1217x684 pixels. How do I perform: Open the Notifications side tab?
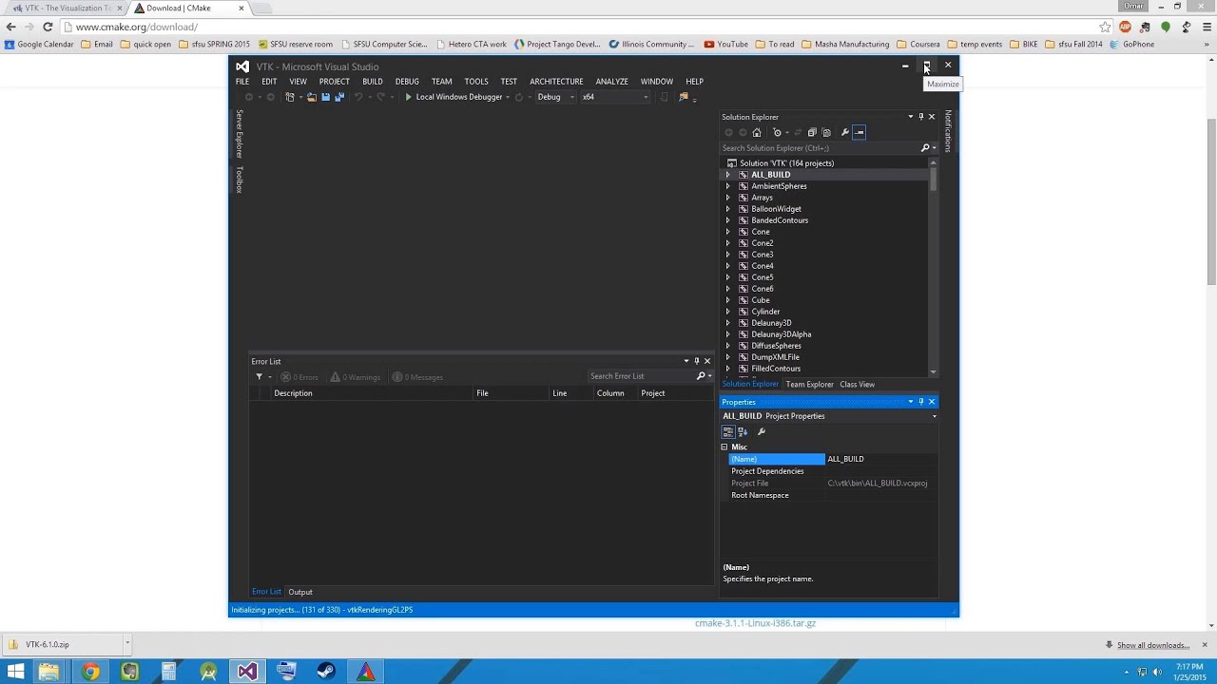coord(948,131)
